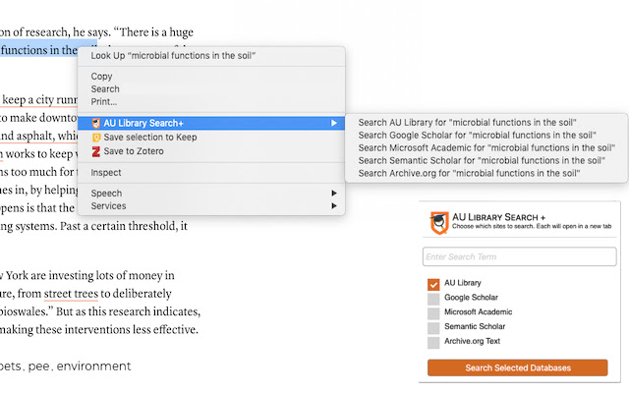
Task: Open the "street trees" article link
Action: (71, 293)
